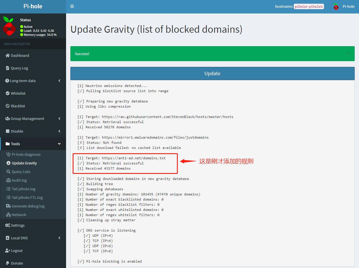Click the Generate debug log ambulance icon
The image size is (359, 268).
pos(8,206)
